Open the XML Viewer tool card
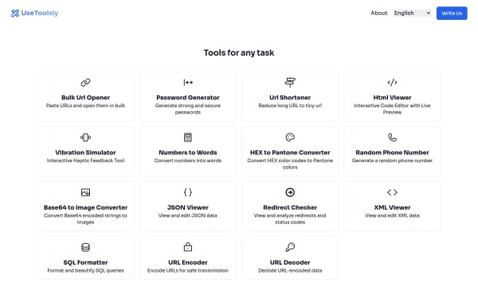The image size is (478, 298). pos(392,206)
